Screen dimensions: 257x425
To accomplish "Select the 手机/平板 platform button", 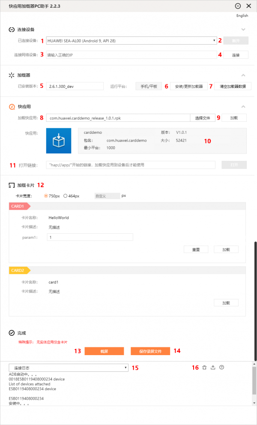I will coord(149,87).
